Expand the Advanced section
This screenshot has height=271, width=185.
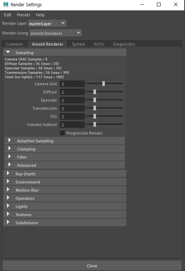tap(65, 165)
